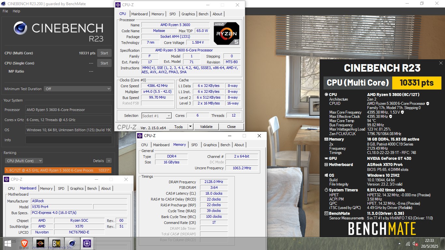
Task: Open the Socket #1 selection combo box
Action: click(157, 116)
